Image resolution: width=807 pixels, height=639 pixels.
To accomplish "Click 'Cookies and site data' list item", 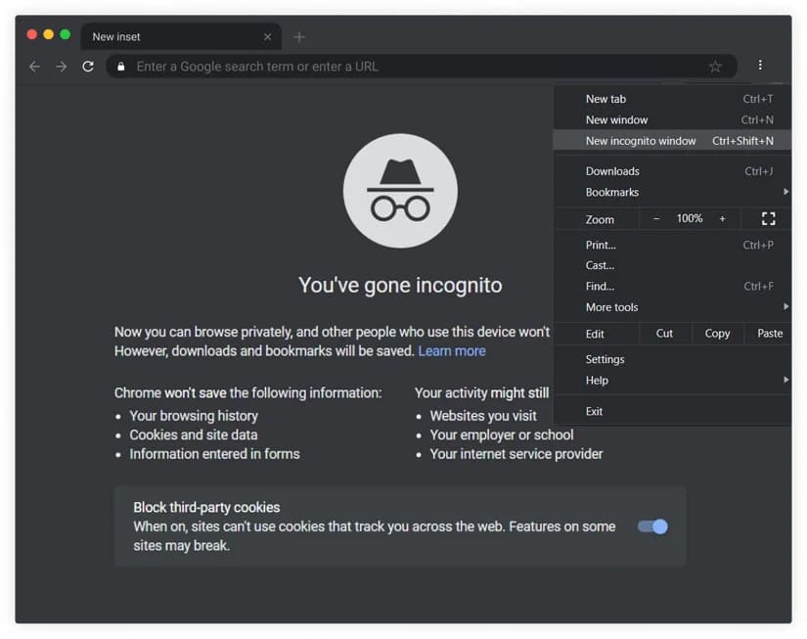I will pos(194,435).
